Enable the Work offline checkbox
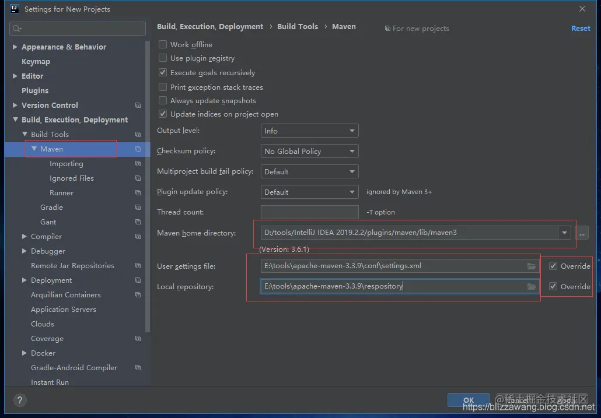 163,44
